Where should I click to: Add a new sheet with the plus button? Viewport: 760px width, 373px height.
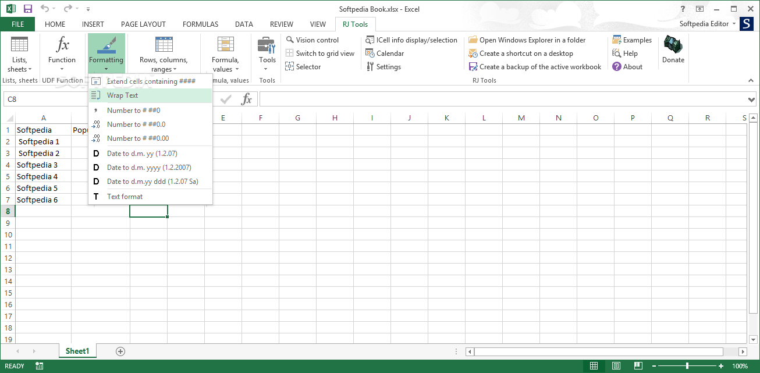pyautogui.click(x=120, y=351)
